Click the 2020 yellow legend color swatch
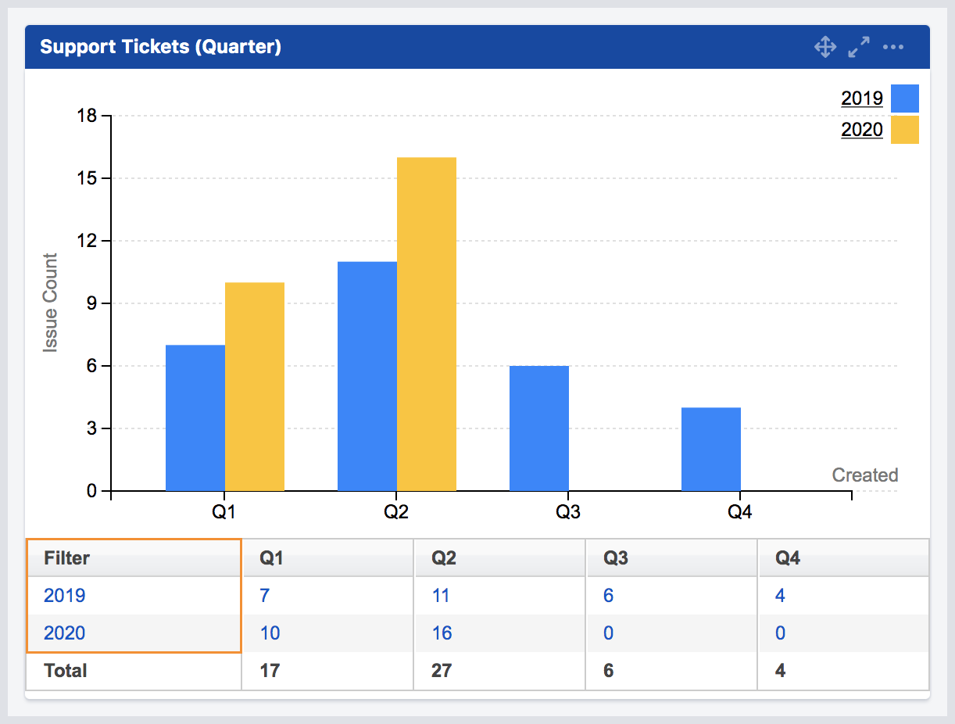 (x=905, y=130)
